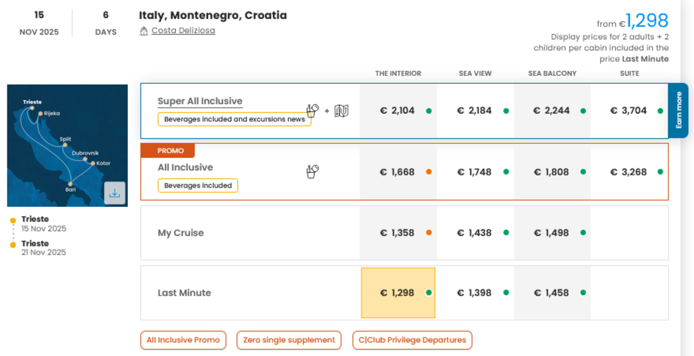Image resolution: width=694 pixels, height=356 pixels.
Task: Open the Earn more side tab
Action: [678, 110]
